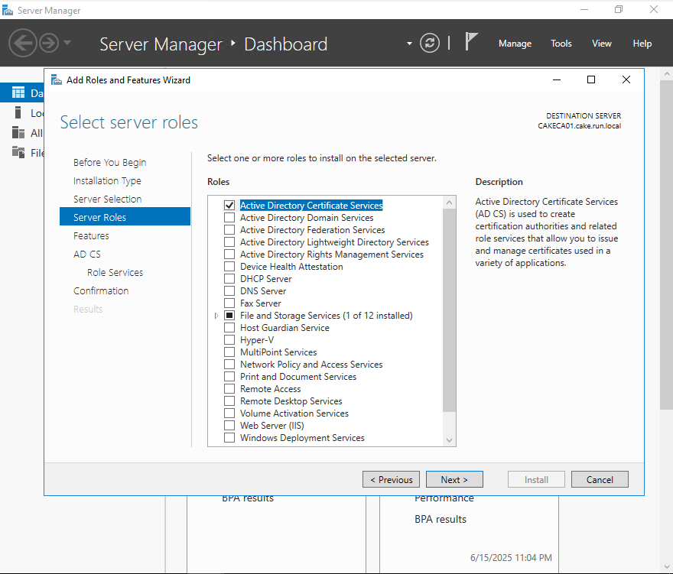Go to Role Services wizard step
The image size is (673, 574).
[115, 272]
